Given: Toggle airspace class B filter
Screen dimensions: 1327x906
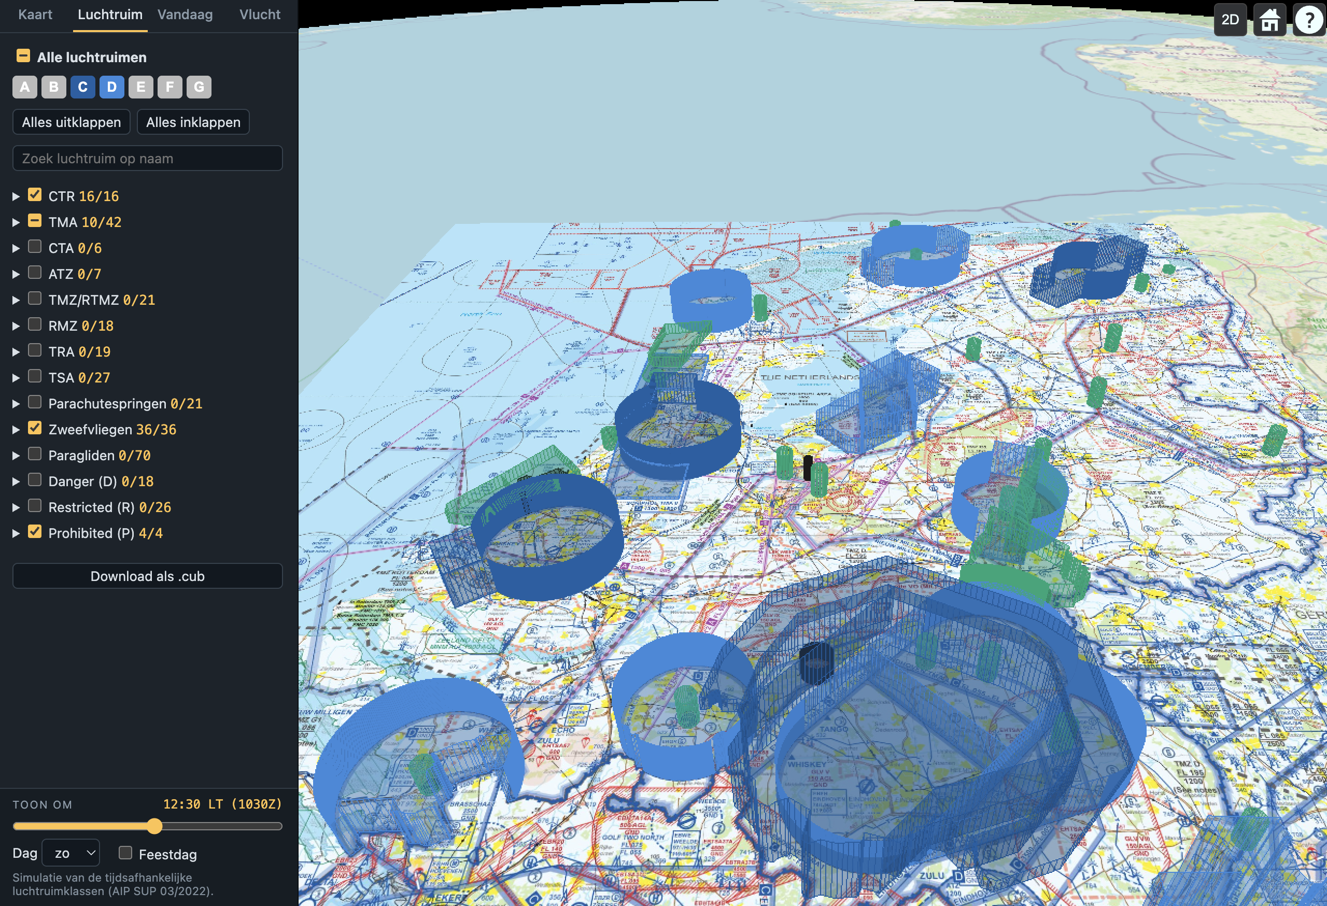Looking at the screenshot, I should 54,87.
